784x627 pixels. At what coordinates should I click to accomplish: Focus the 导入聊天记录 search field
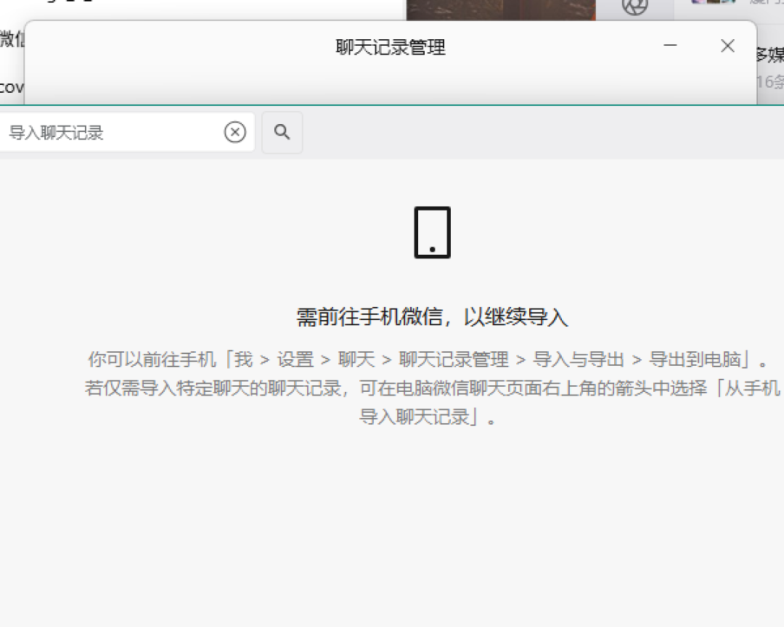point(127,133)
